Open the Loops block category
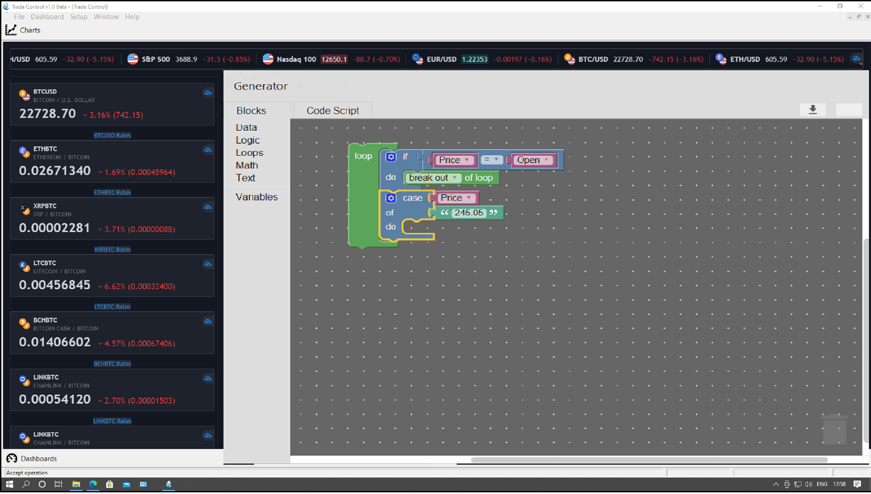Viewport: 871px width, 494px height. coord(249,153)
